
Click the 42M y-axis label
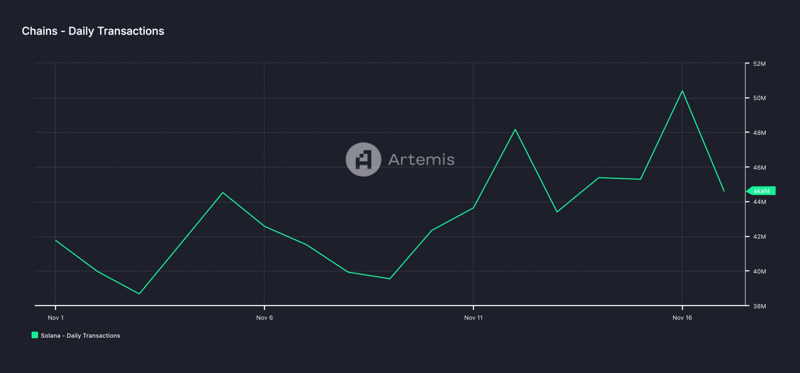tap(759, 237)
